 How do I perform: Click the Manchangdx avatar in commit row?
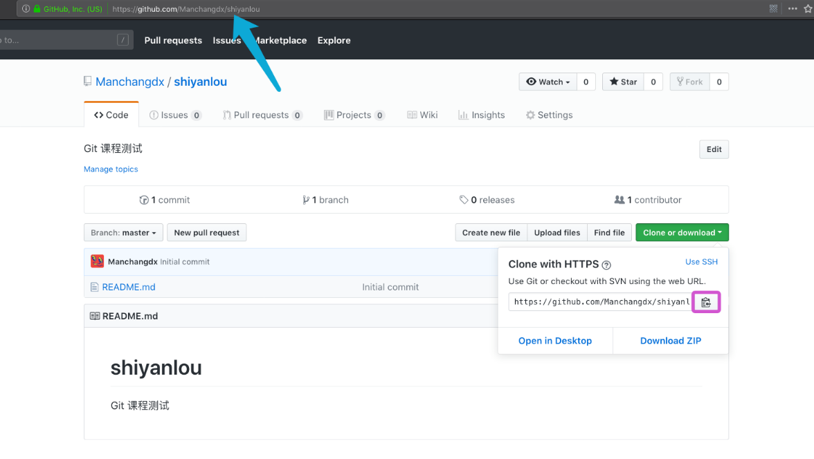pos(97,261)
